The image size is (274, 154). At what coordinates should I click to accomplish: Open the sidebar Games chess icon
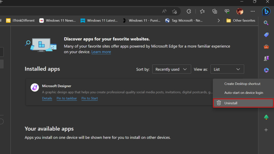266,58
